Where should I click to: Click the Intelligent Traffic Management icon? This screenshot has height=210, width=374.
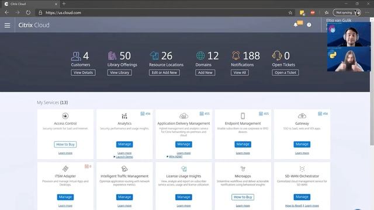click(124, 169)
